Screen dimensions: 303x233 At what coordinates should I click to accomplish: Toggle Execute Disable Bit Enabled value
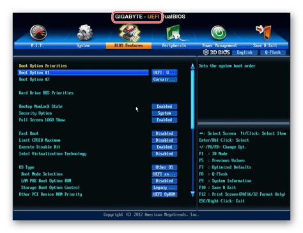164,147
